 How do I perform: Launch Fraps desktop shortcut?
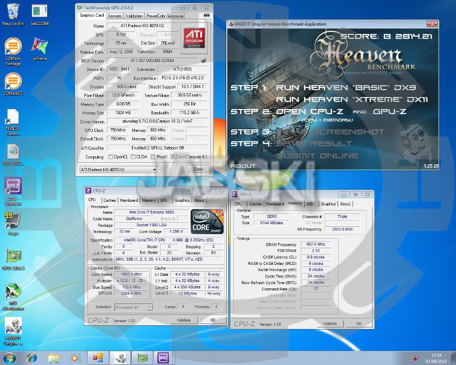pos(13,224)
